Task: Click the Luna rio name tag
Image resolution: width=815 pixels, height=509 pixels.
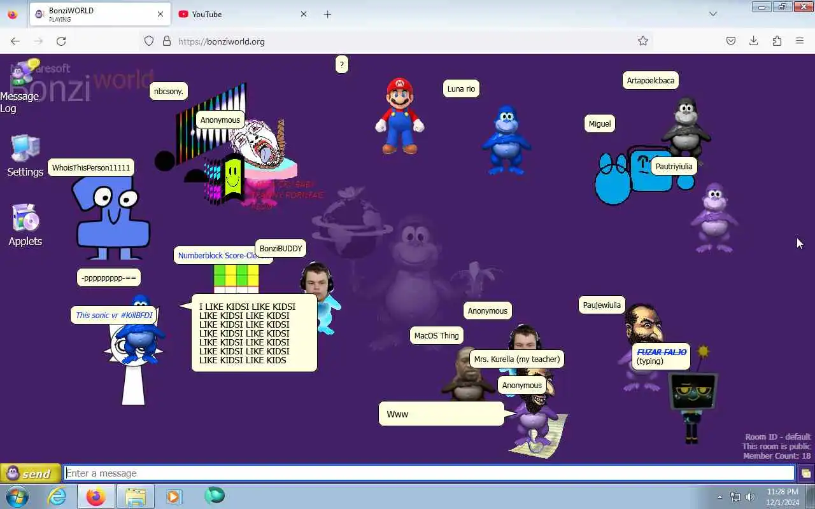Action: [x=461, y=89]
